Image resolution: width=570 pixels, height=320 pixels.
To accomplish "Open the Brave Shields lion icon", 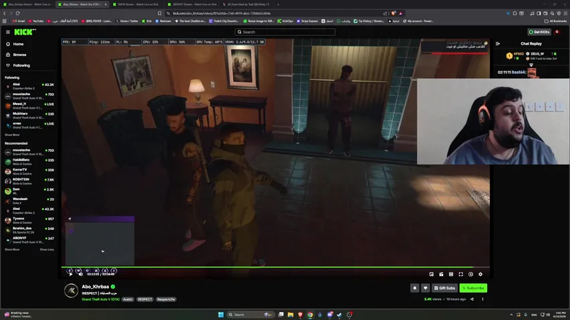I will tap(394, 13).
